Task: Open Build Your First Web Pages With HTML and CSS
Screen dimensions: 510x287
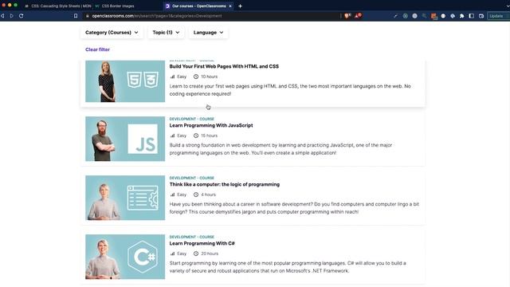Action: coord(224,66)
